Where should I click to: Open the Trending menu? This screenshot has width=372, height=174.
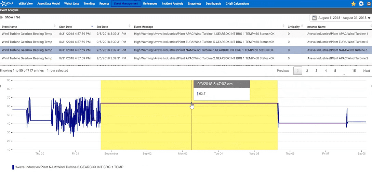tap(89, 4)
